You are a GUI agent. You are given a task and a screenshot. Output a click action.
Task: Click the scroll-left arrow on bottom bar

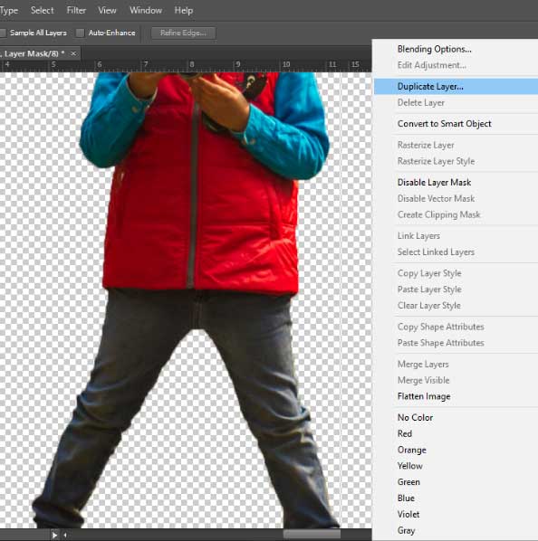pos(65,536)
